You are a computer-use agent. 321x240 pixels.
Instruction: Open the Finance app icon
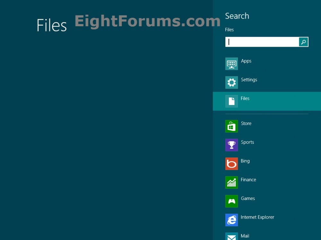231,182
